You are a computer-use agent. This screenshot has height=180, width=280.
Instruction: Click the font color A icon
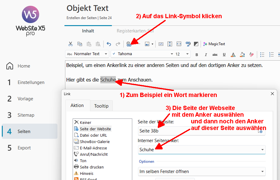click(x=233, y=55)
